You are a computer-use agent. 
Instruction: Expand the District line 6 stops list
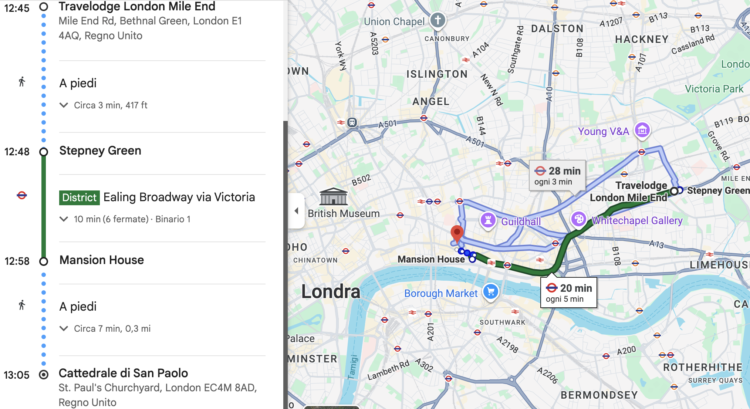coord(64,219)
